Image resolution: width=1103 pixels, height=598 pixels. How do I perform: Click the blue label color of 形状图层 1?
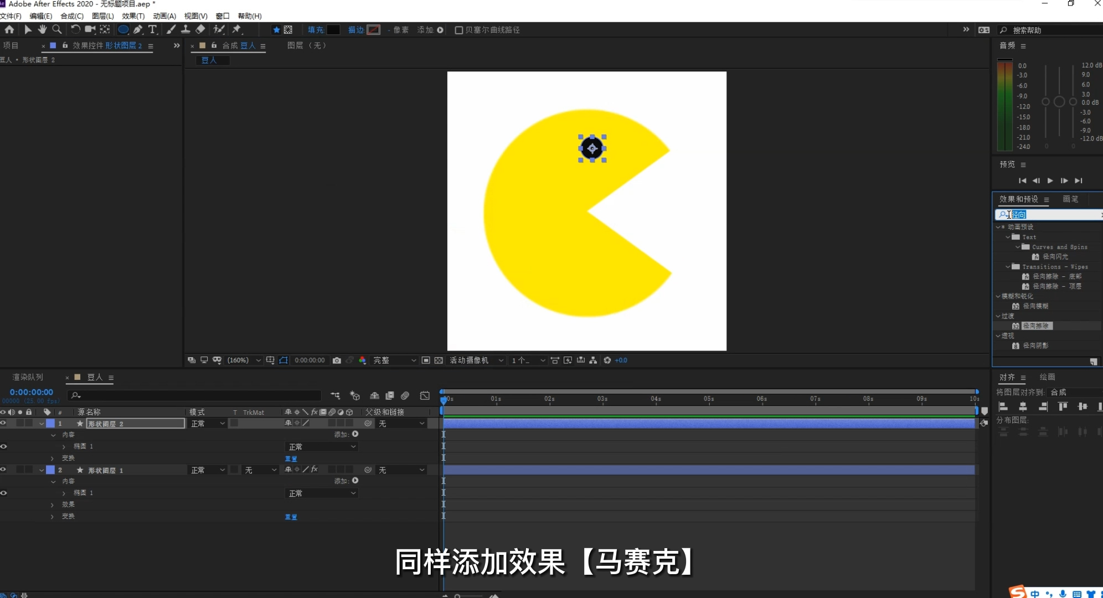(x=50, y=470)
